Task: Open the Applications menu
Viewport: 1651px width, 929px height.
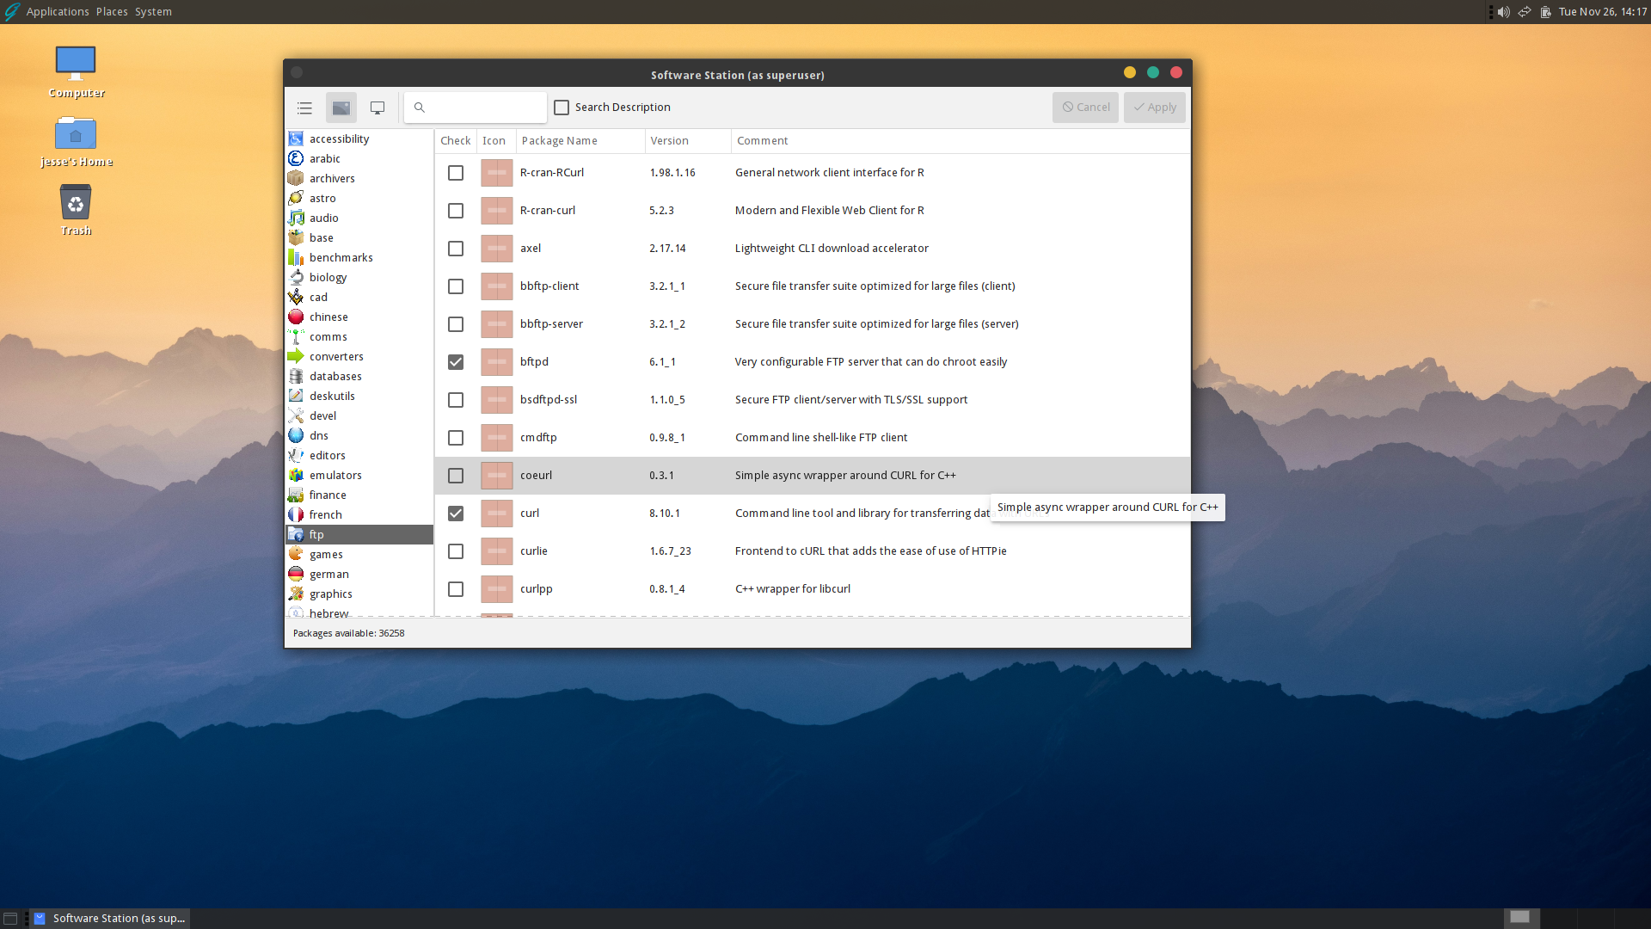Action: click(x=58, y=11)
